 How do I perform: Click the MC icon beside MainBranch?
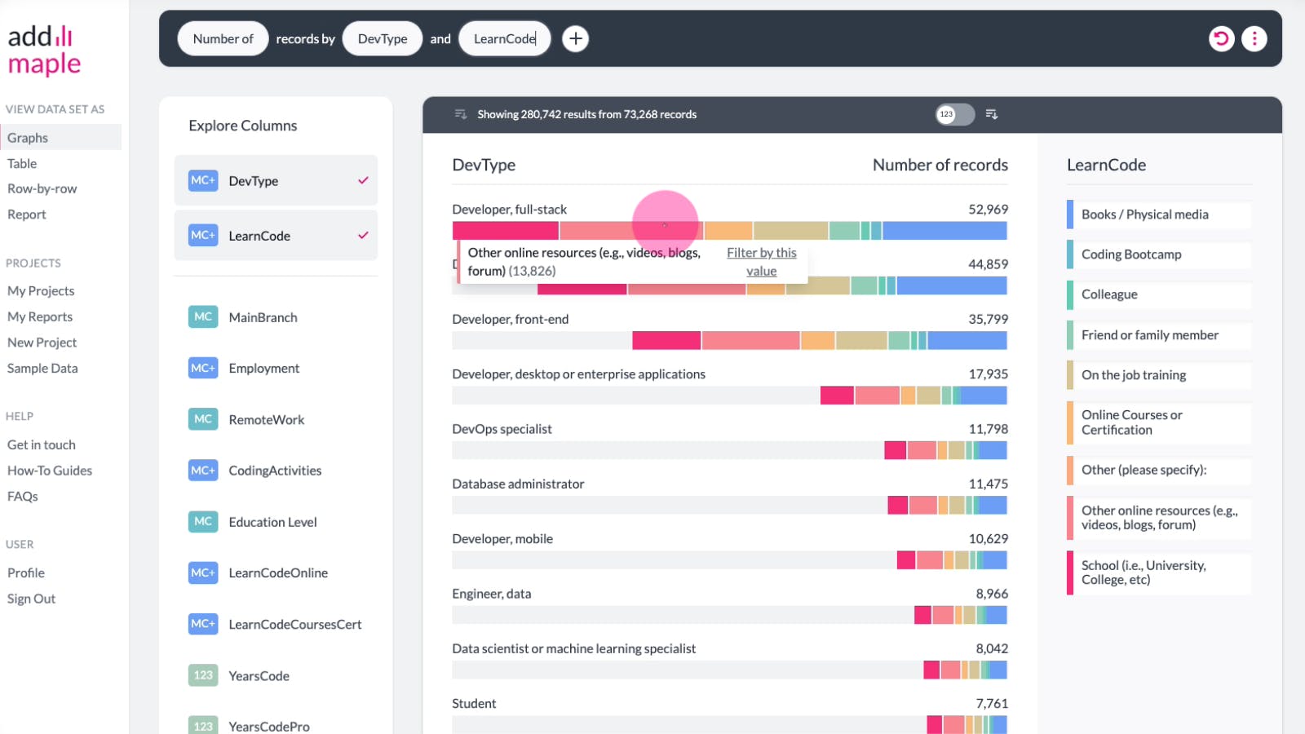(203, 317)
